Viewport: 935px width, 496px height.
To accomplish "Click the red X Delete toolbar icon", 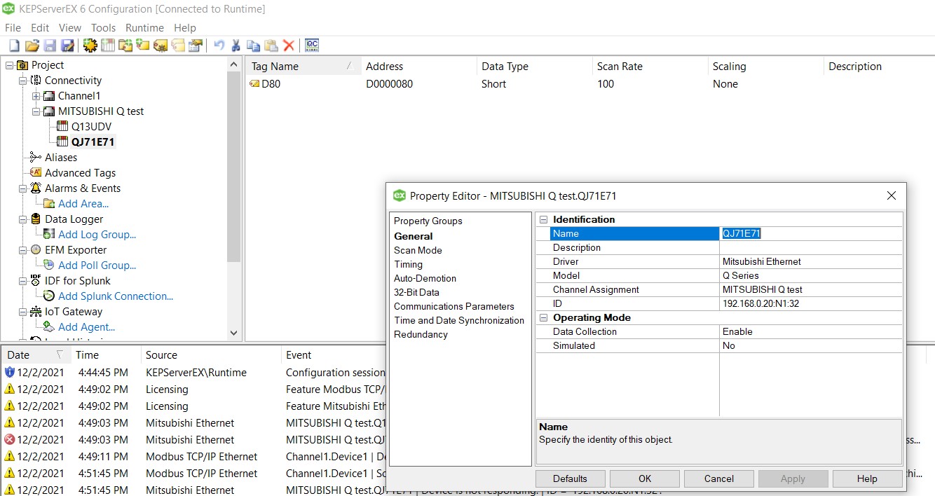I will (x=289, y=46).
